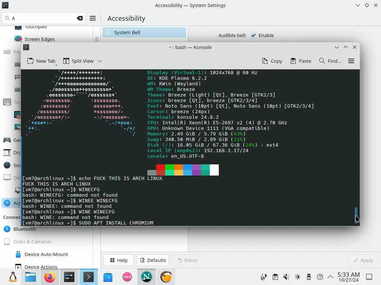Click the Split View button in Konsole
The height and width of the screenshot is (285, 381).
coord(78,61)
